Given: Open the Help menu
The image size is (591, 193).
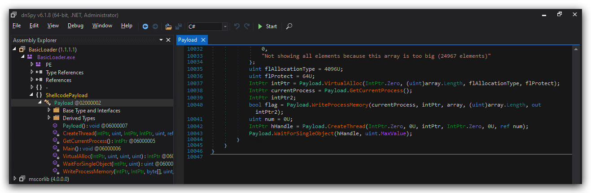Looking at the screenshot, I should 127,26.
